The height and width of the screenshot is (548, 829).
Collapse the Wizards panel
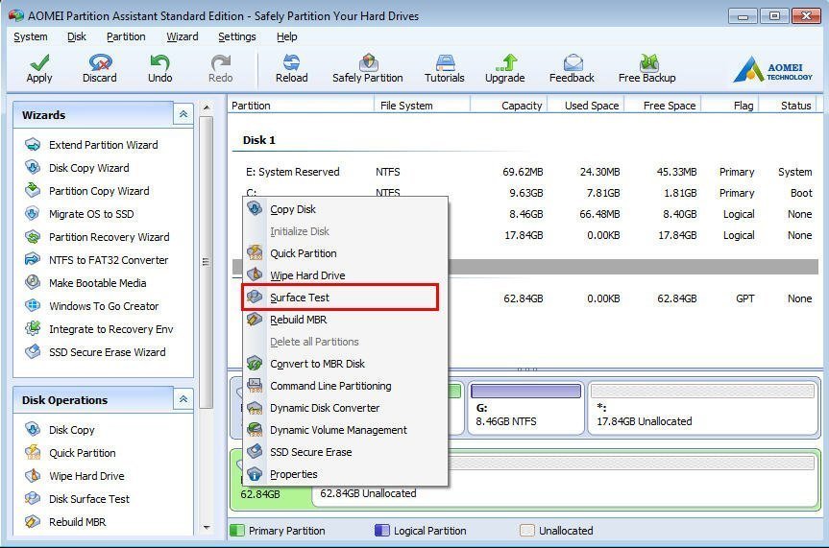[x=183, y=114]
